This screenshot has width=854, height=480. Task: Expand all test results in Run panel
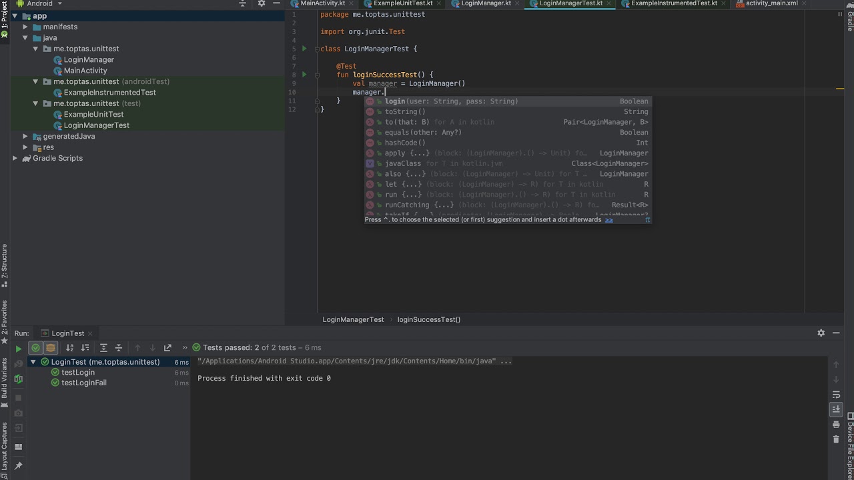[103, 348]
